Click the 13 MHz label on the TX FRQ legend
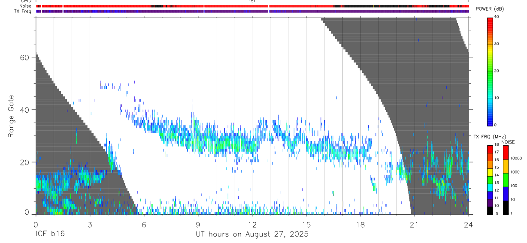Screen dimensions: 527x243 point(496,183)
